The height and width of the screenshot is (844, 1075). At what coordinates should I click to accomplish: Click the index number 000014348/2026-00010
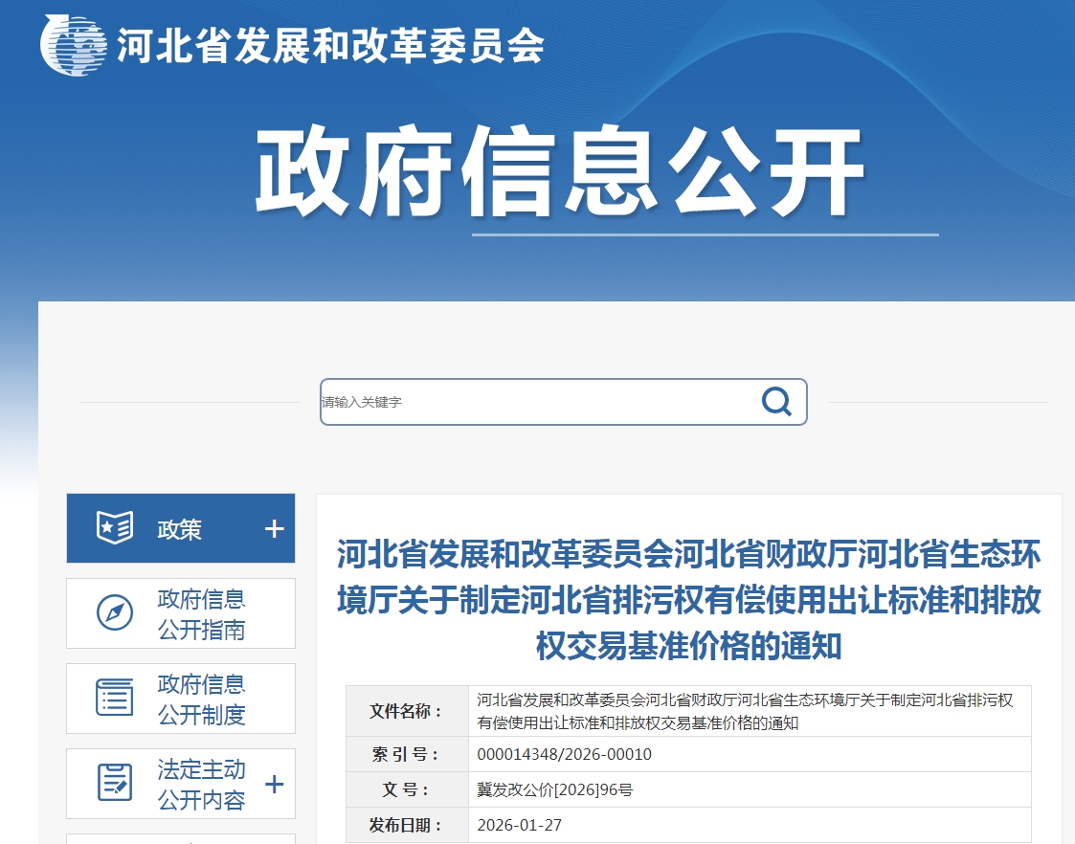564,754
